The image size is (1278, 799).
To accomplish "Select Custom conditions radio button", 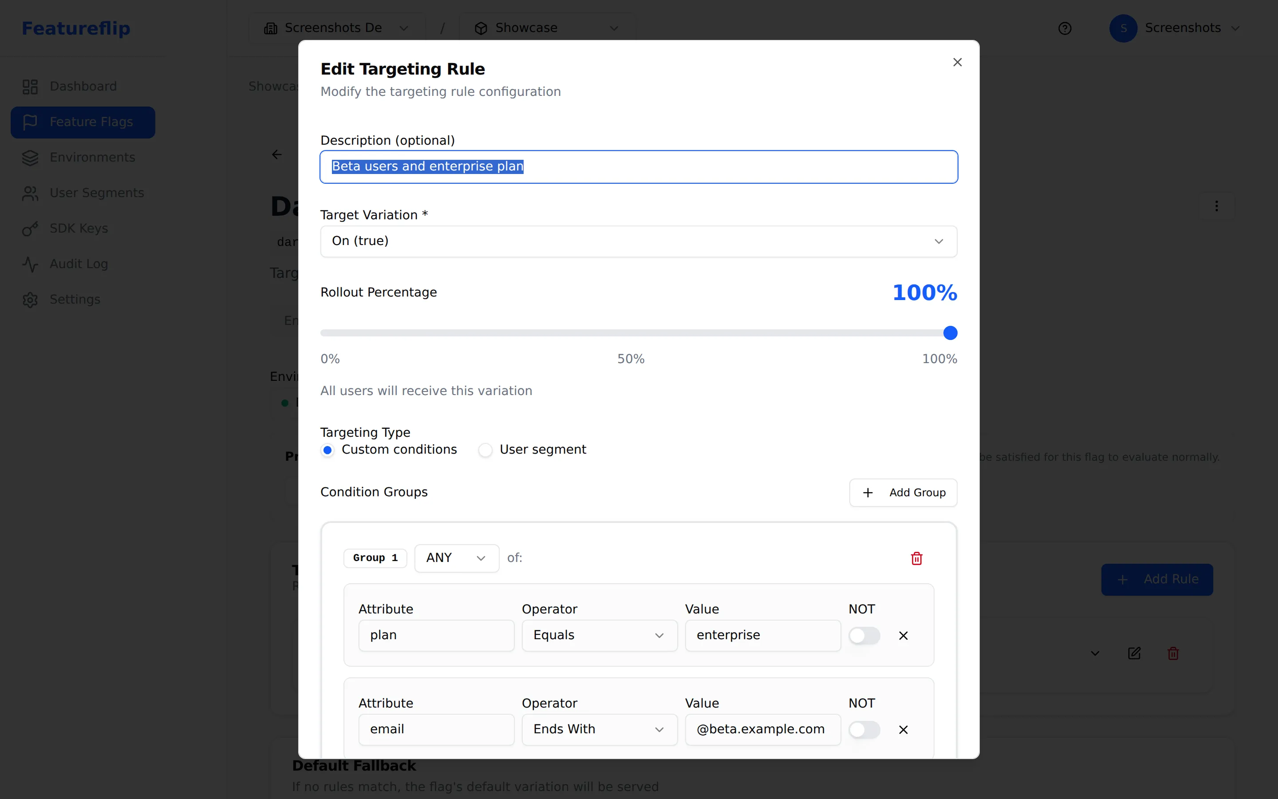I will coord(327,450).
